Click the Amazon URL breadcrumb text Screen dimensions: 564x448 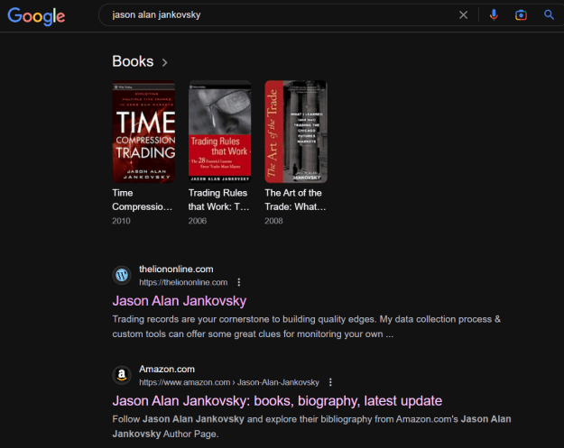pos(229,382)
